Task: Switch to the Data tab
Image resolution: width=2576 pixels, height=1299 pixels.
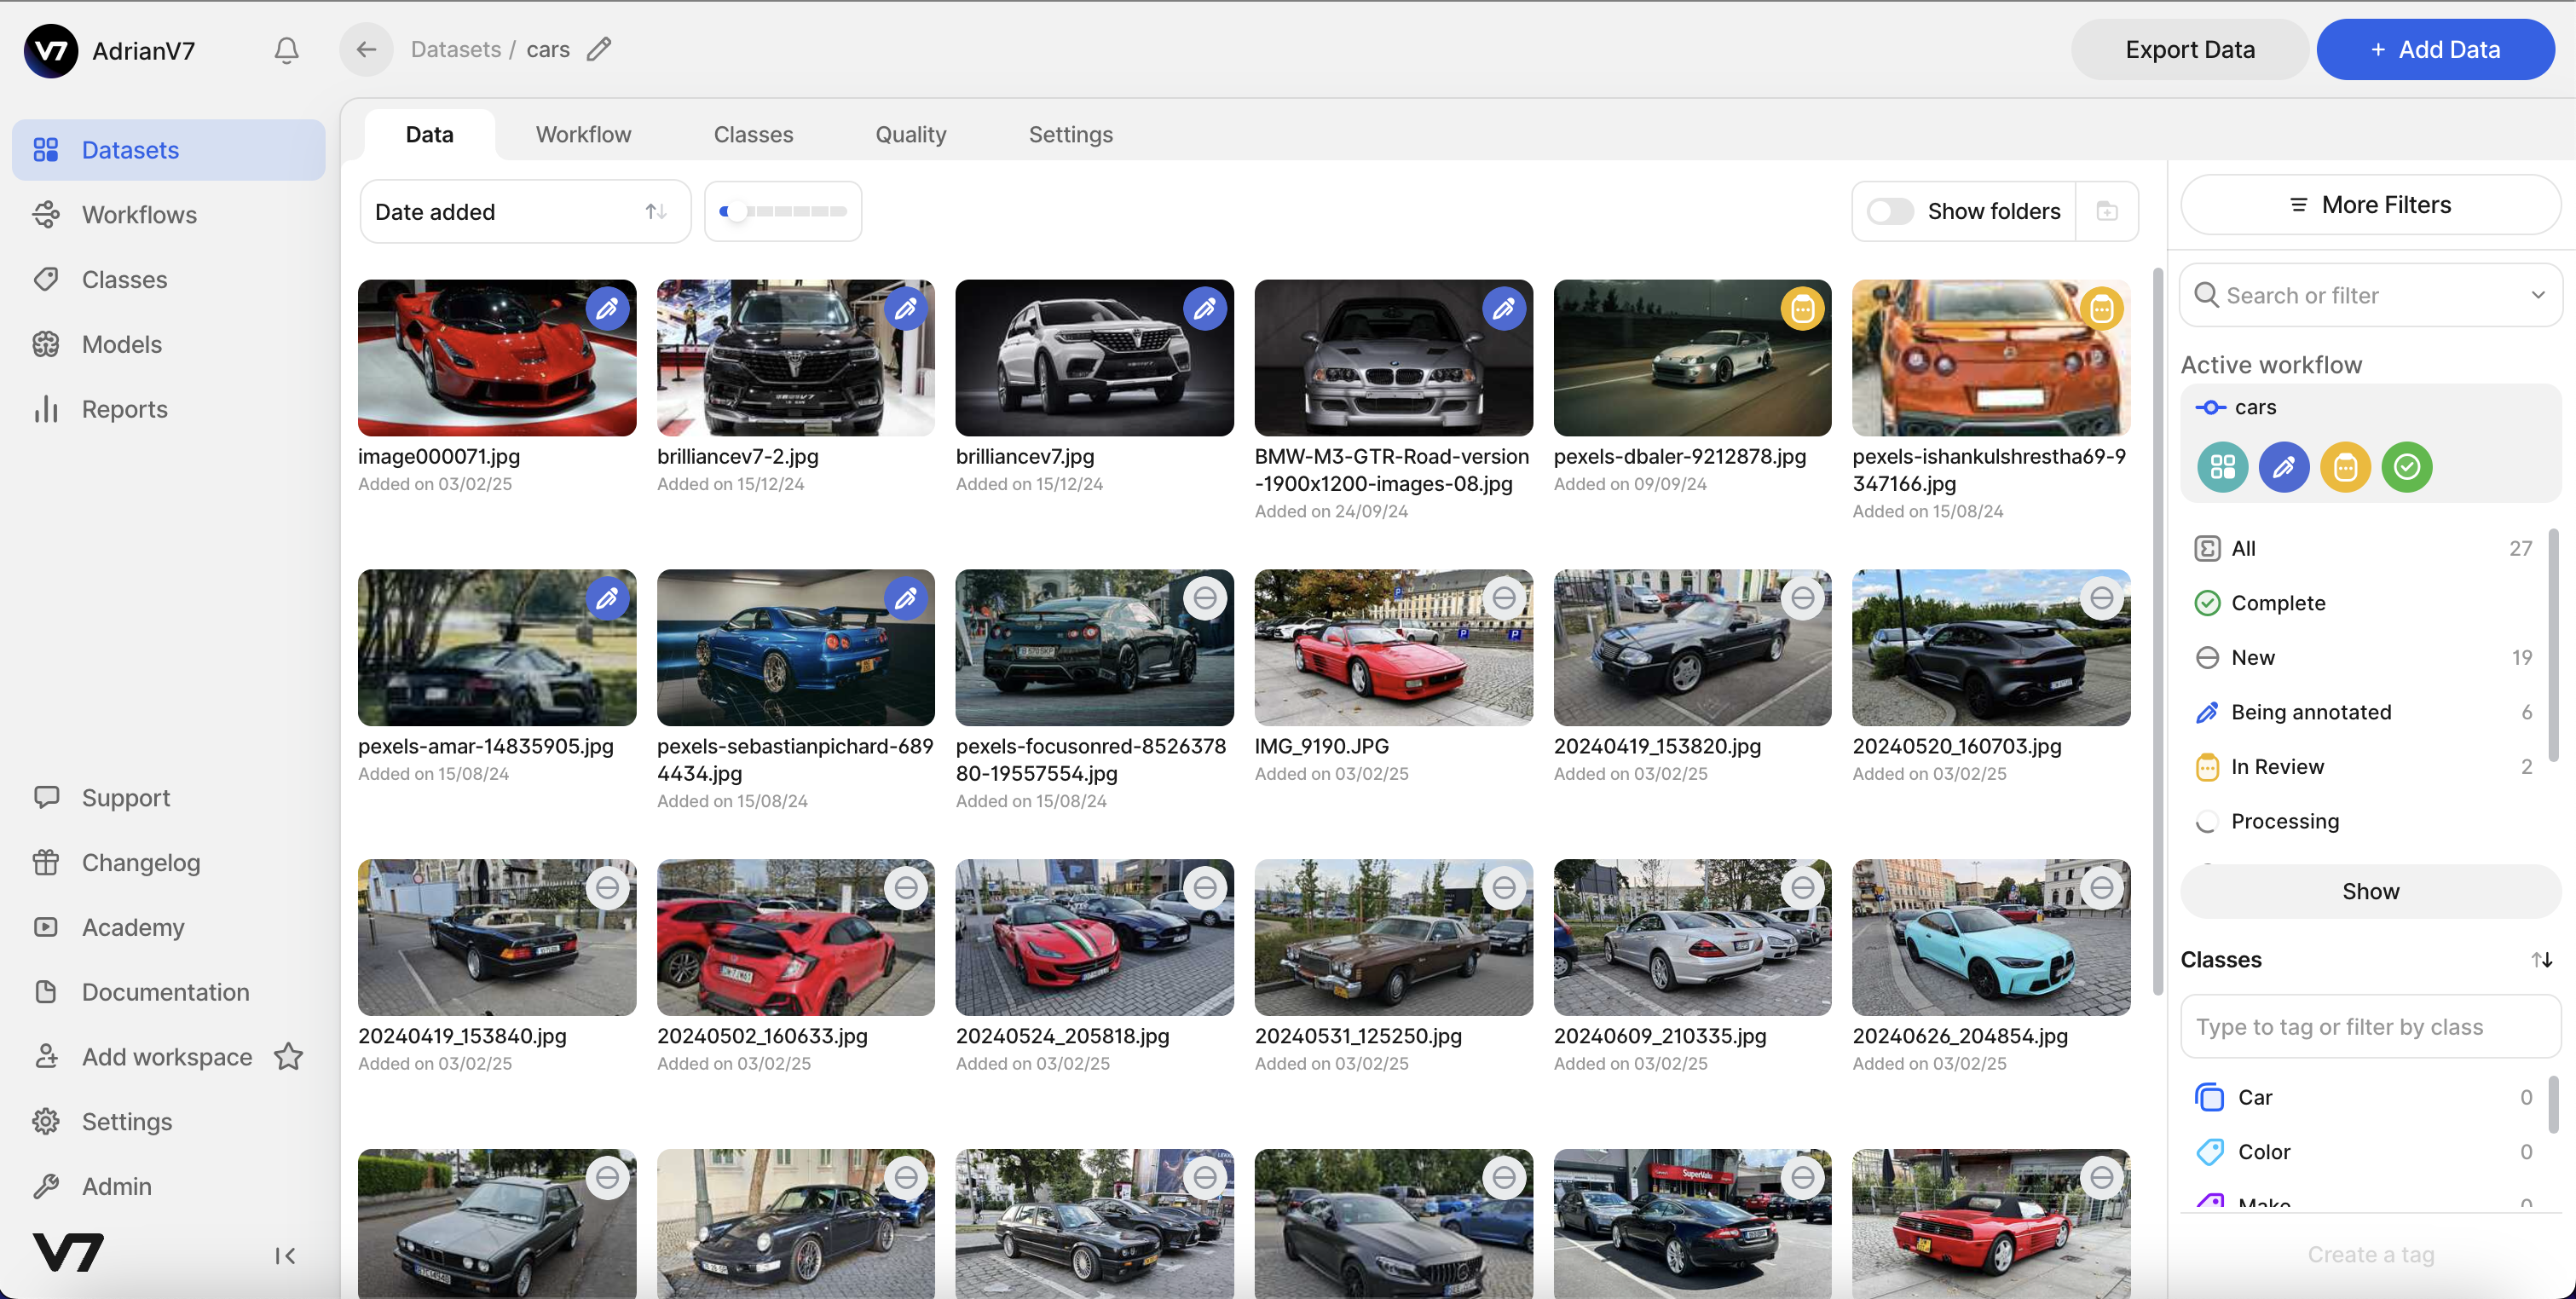Action: (x=429, y=134)
